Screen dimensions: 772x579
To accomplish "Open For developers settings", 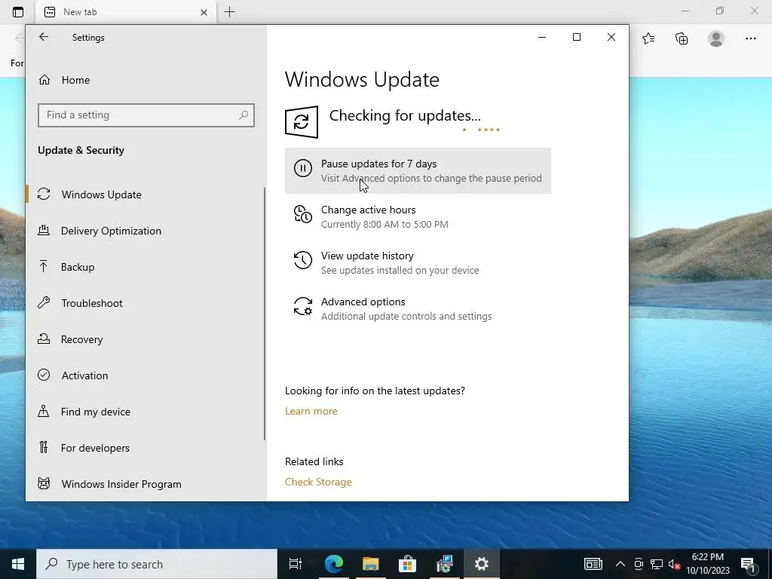I will [146, 448].
